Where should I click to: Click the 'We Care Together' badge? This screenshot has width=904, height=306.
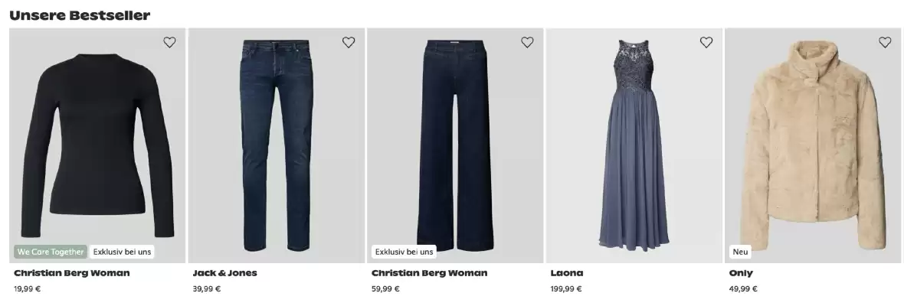click(x=51, y=252)
